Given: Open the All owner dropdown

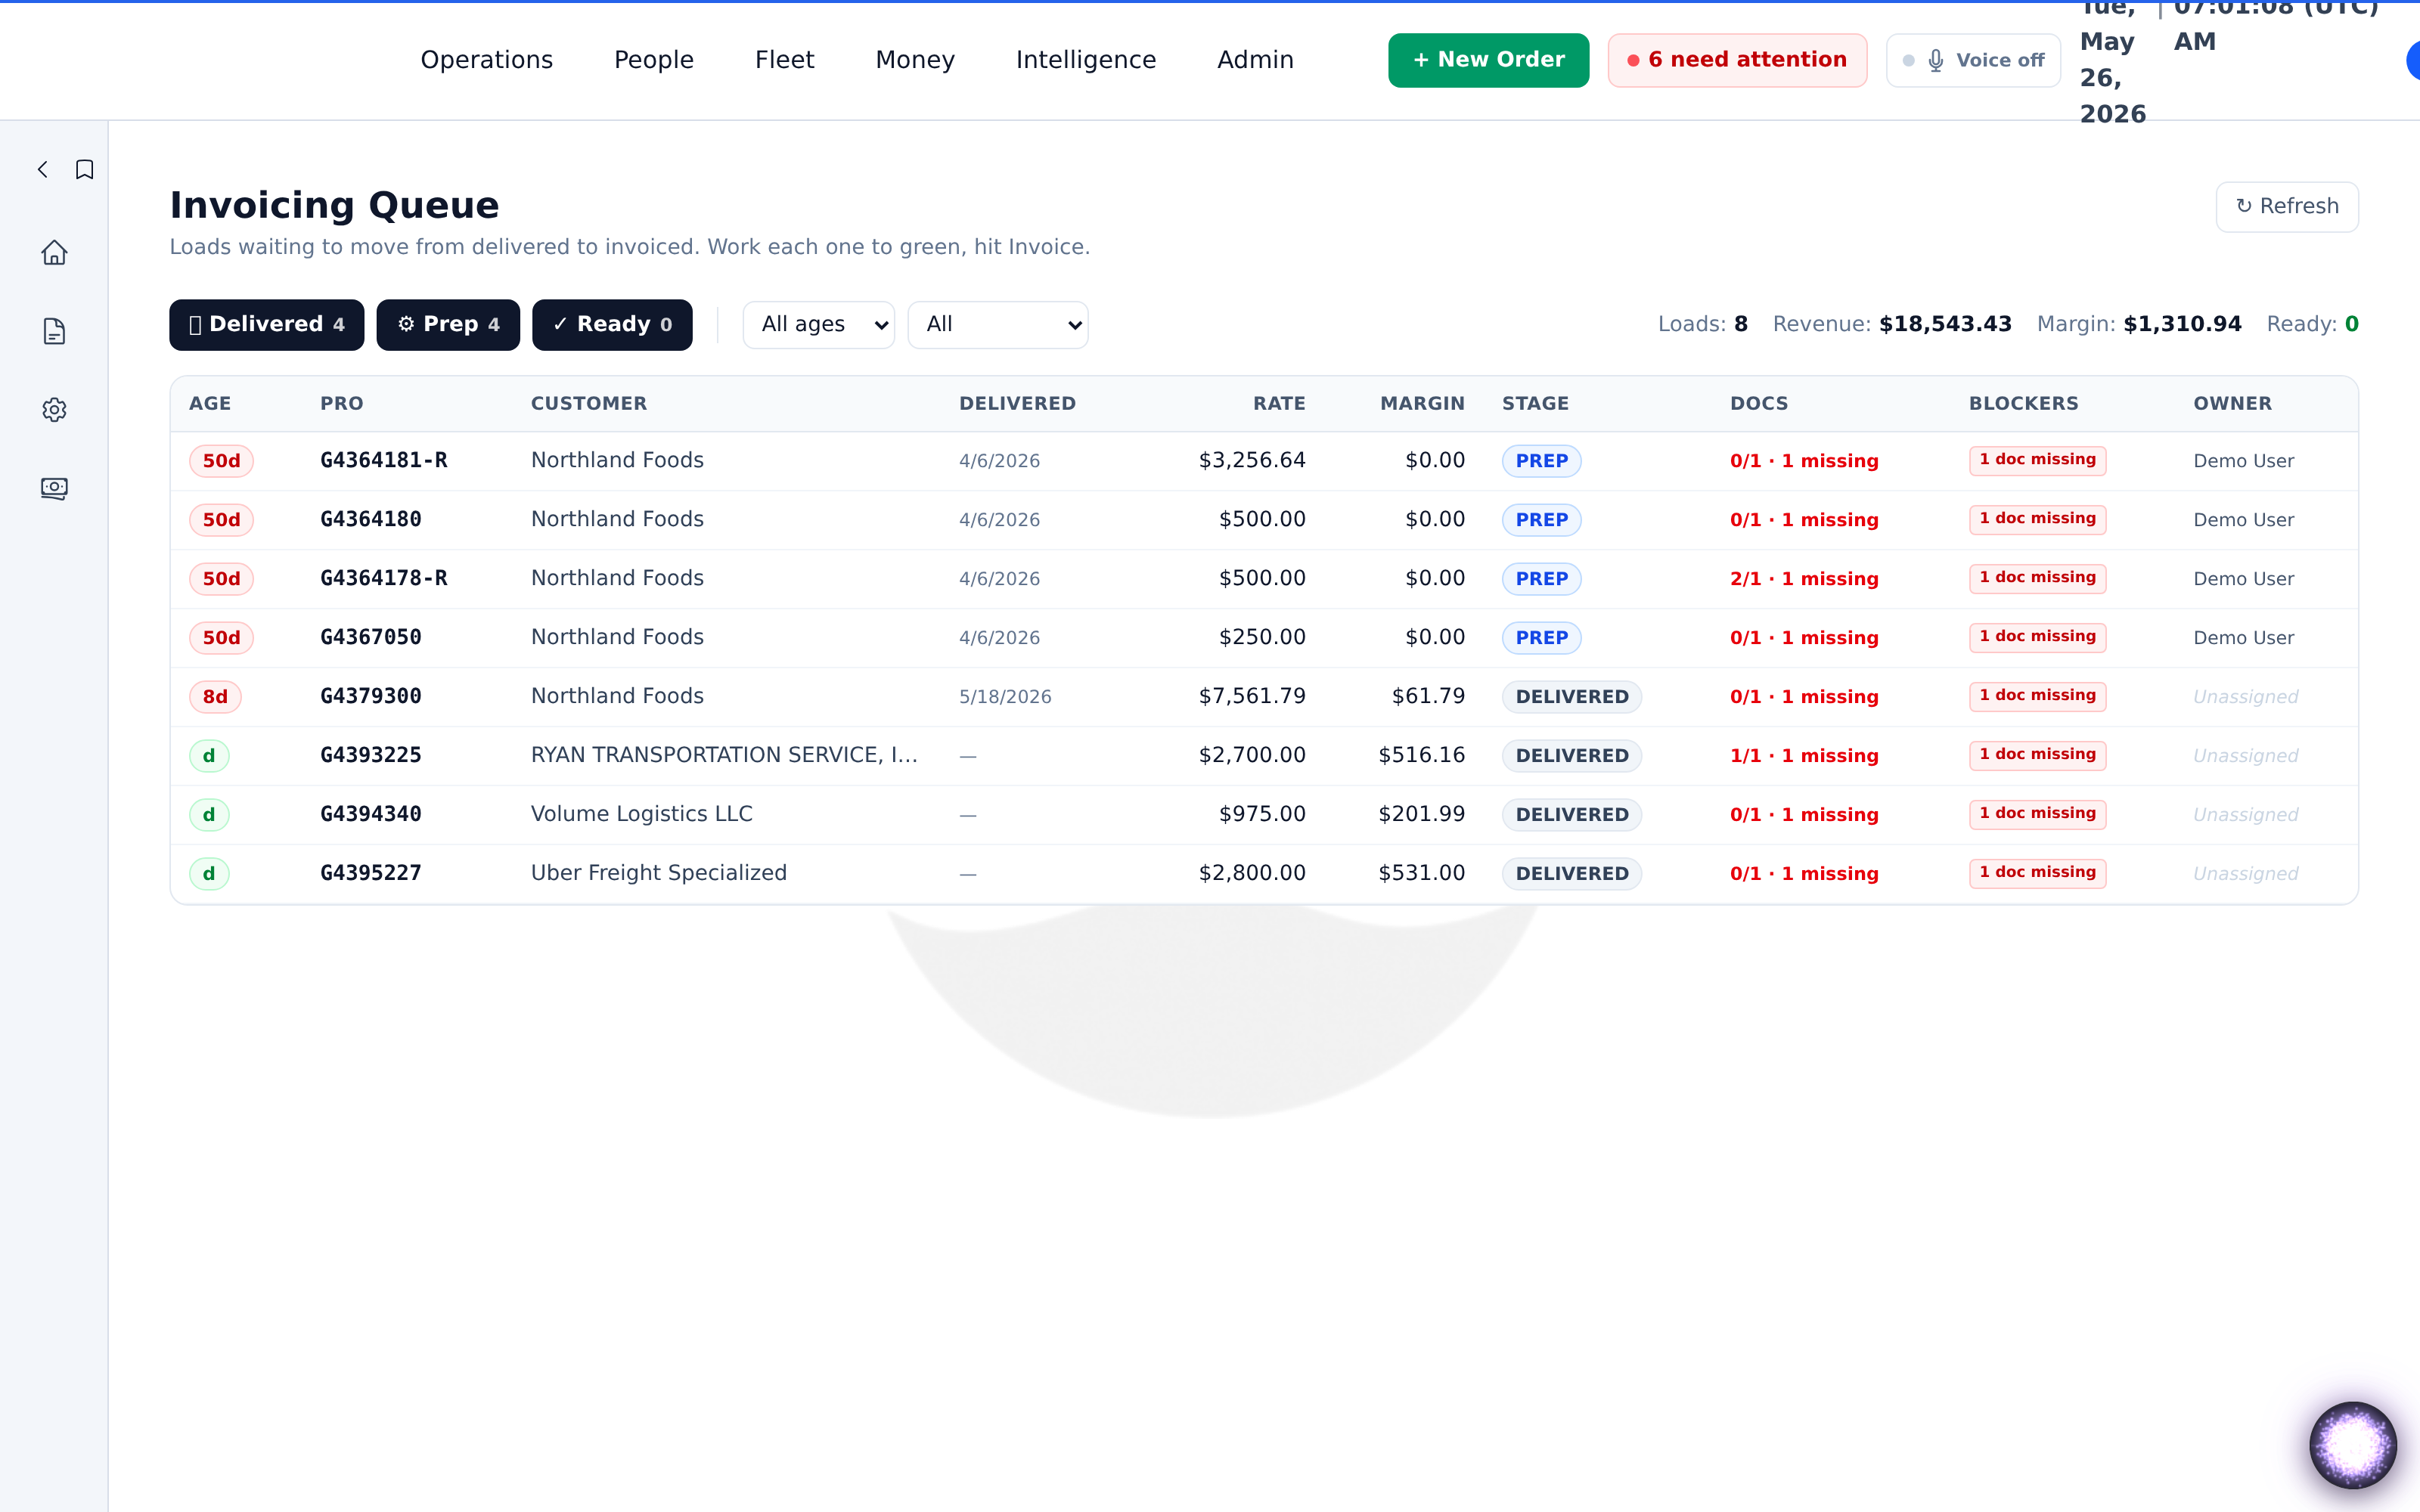Looking at the screenshot, I should point(998,325).
